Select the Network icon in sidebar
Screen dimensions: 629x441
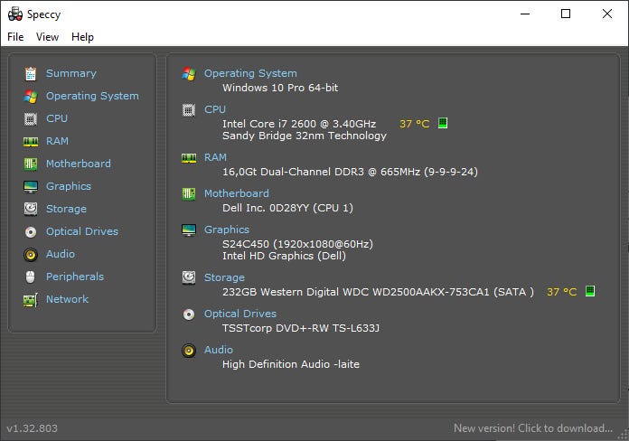pos(31,299)
